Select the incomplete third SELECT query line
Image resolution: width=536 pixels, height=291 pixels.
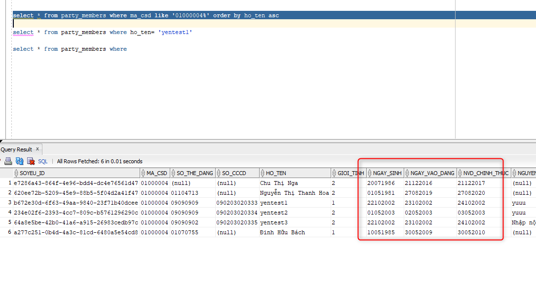click(71, 49)
